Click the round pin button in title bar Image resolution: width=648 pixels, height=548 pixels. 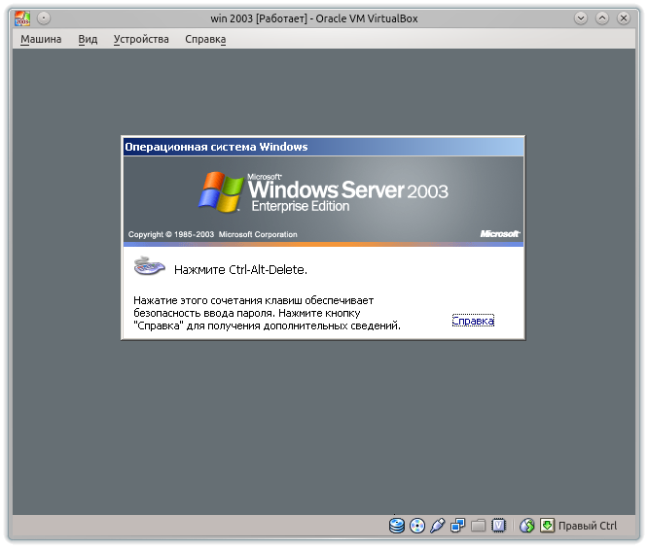point(44,18)
